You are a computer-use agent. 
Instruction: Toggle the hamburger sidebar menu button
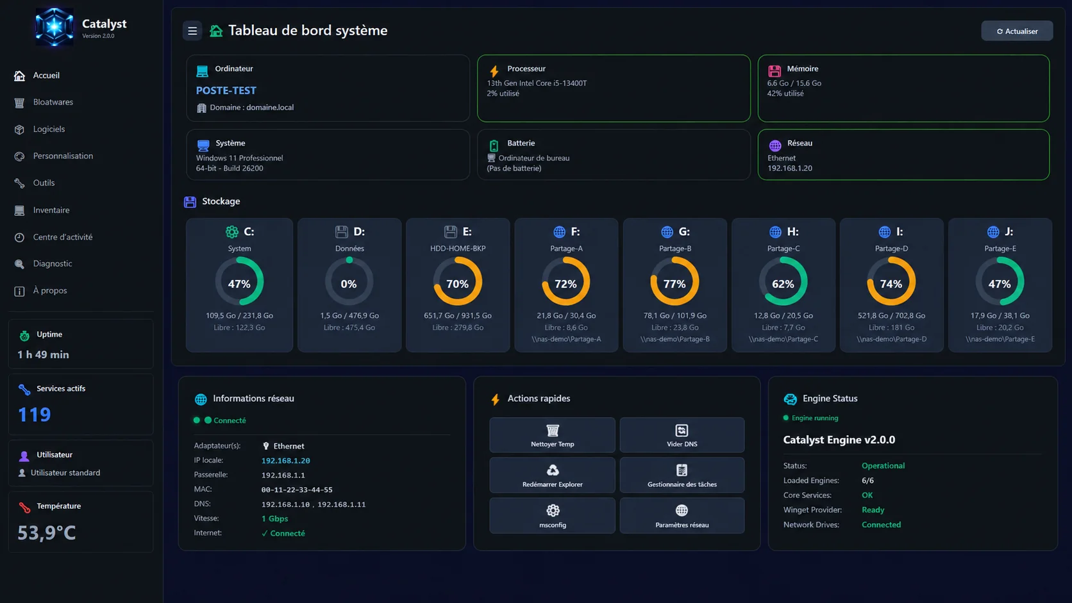pyautogui.click(x=192, y=31)
